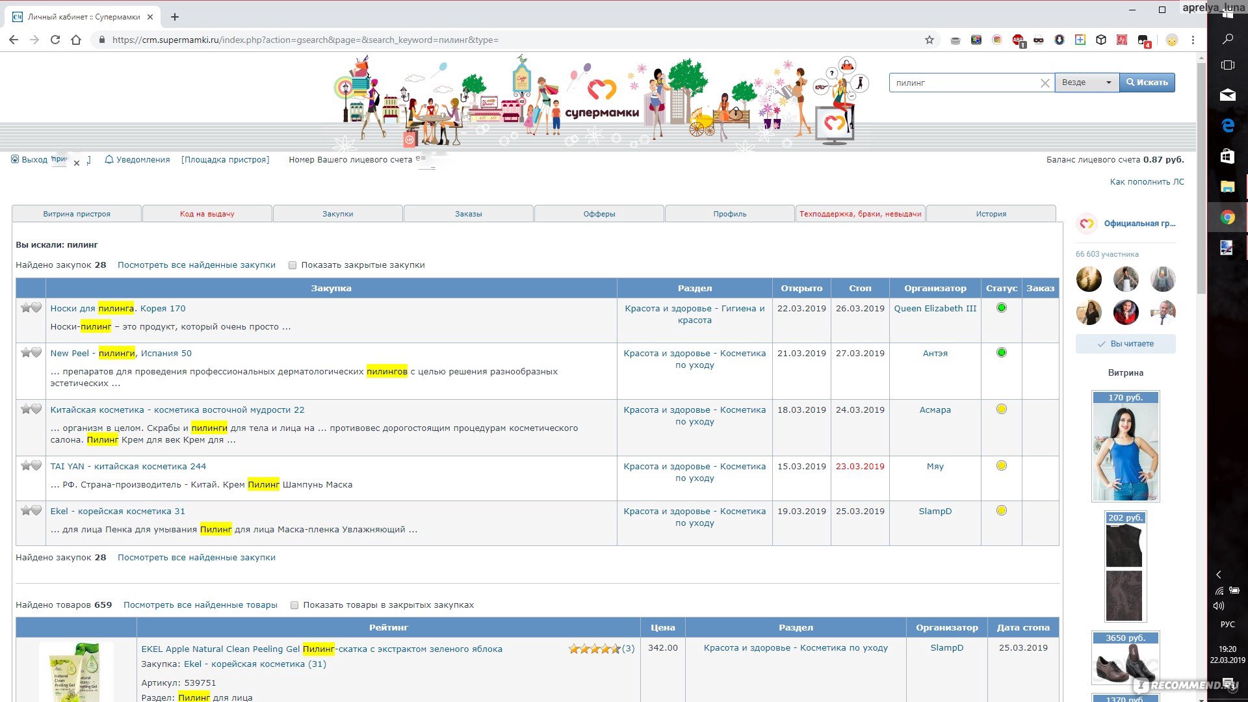
Task: Click Как пополнить ЛС link
Action: (1147, 182)
